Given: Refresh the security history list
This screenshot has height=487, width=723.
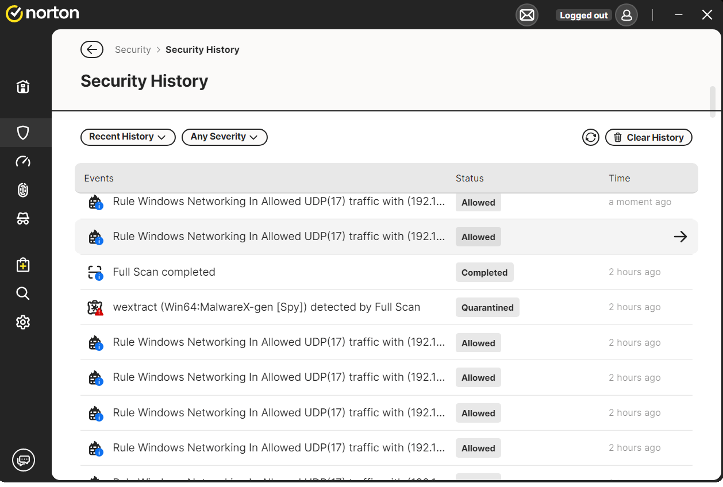Looking at the screenshot, I should 590,137.
